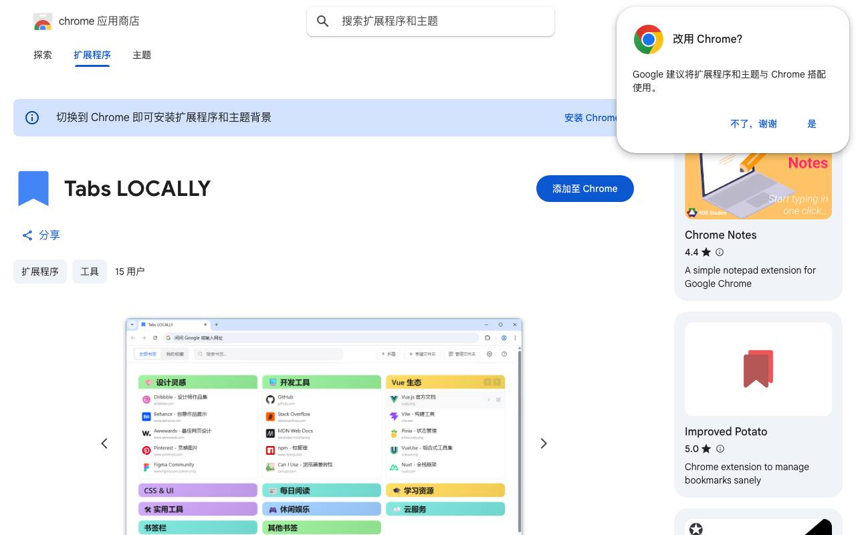Open the Improved Potato bookmark thumbnail

click(758, 369)
